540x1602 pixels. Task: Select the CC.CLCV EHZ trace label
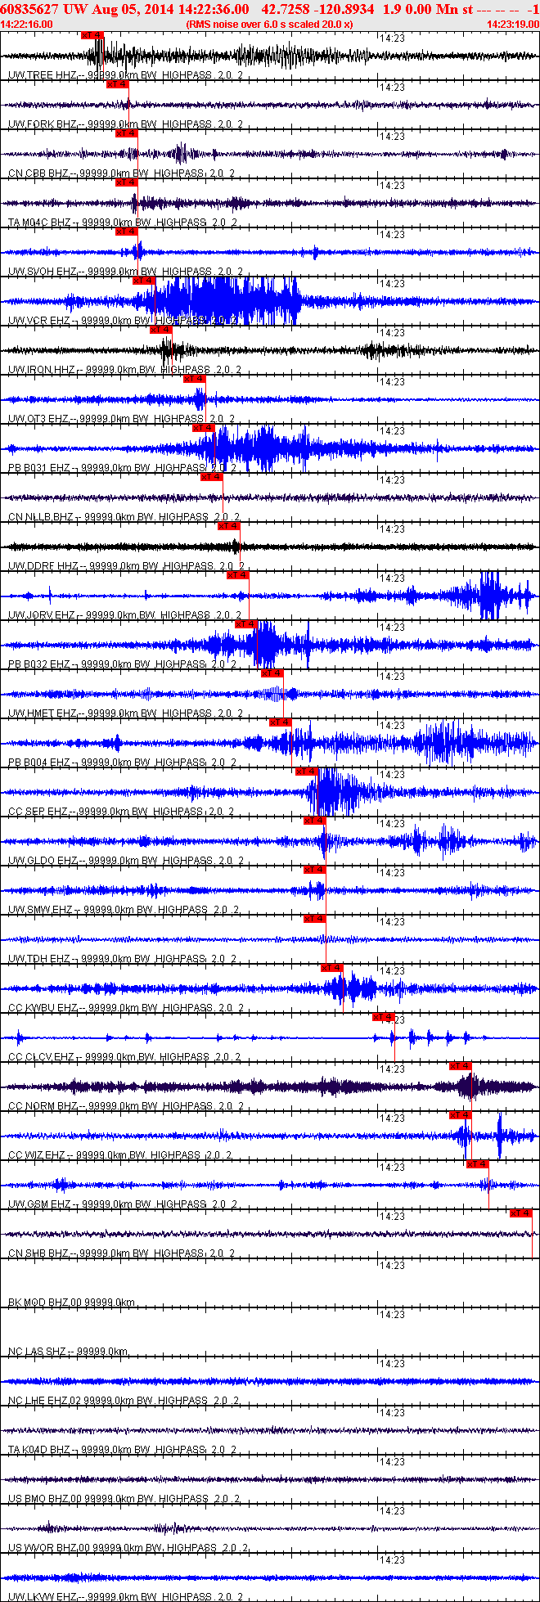124,1057
